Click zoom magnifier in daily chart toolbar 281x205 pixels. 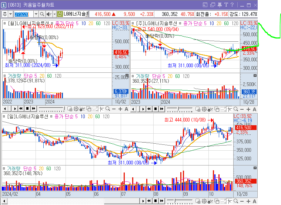click(236, 201)
